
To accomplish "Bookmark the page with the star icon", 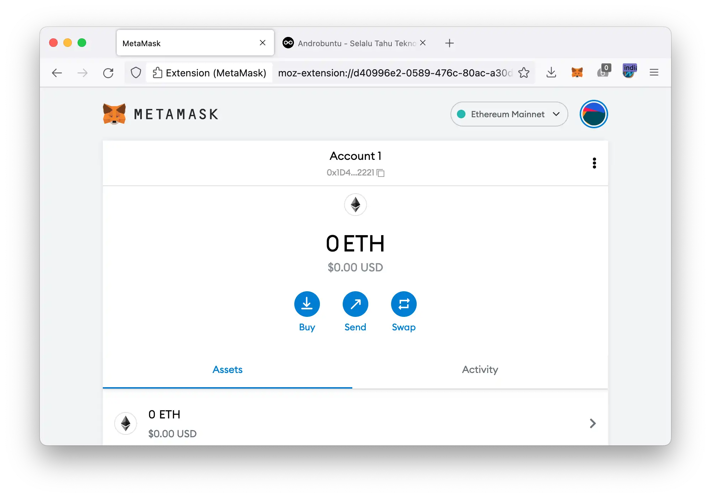I will [524, 72].
